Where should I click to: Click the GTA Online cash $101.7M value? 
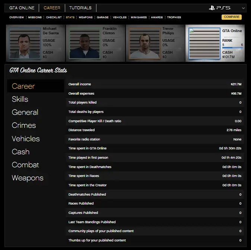[228, 57]
